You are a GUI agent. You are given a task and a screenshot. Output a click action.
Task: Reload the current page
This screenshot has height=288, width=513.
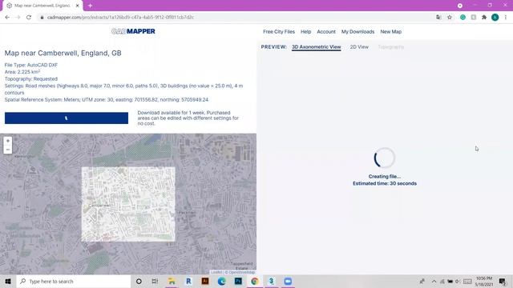[29, 18]
